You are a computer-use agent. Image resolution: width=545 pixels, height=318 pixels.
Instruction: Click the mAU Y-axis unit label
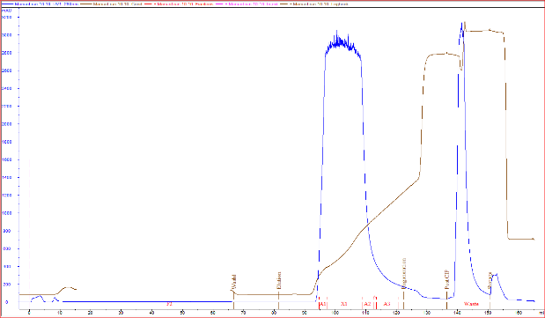tap(6, 11)
